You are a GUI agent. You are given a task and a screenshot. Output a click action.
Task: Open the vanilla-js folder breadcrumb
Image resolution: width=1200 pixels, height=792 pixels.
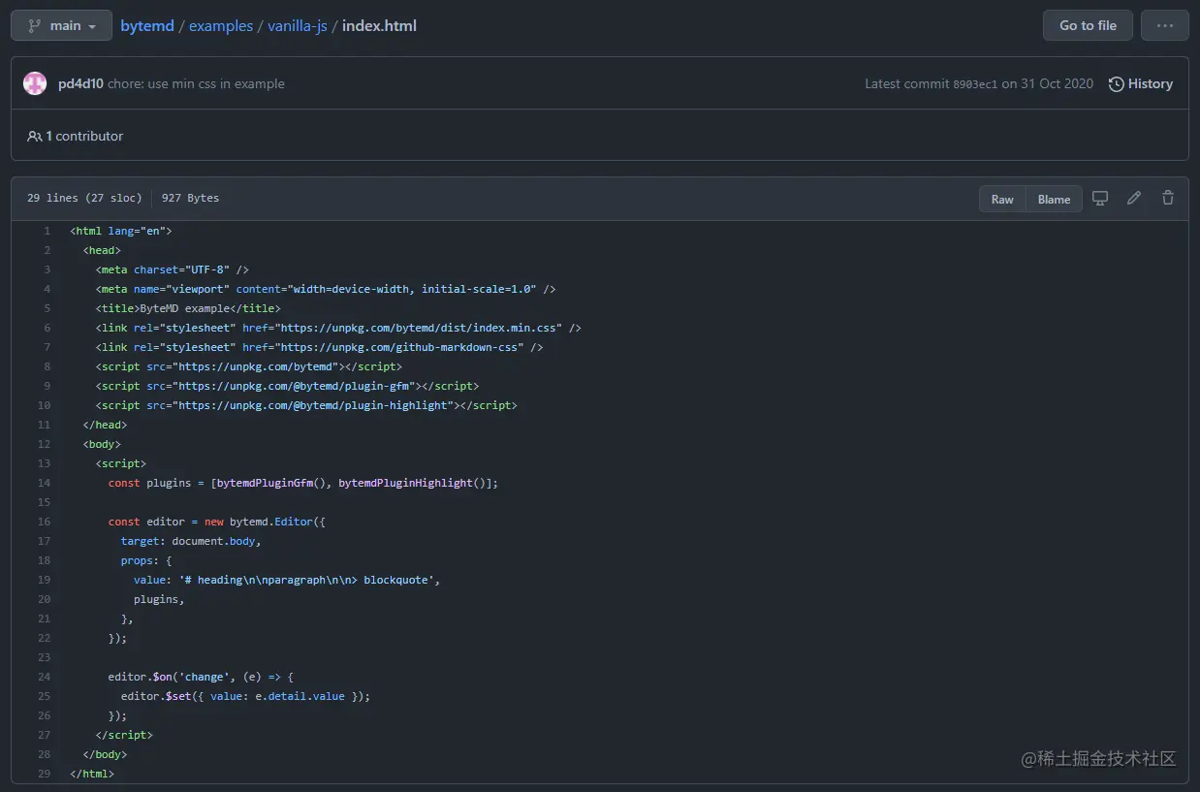tap(298, 26)
